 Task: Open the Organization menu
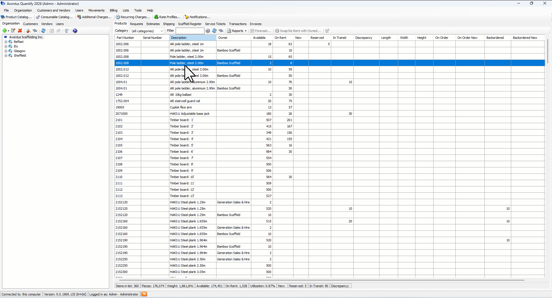(23, 10)
